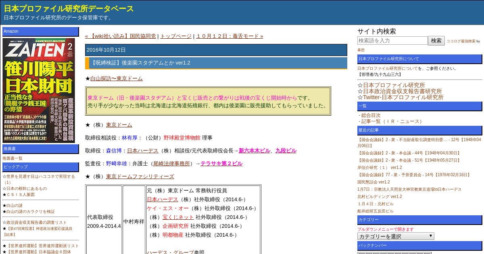This screenshot has width=484, height=254.
Task: Open 国会会議録 本会議 51号 link
Action: (x=409, y=160)
